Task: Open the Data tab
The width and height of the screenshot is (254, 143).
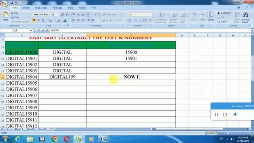Action: click(x=70, y=8)
